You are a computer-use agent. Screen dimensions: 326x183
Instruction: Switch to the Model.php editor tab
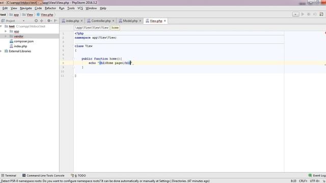pyautogui.click(x=130, y=21)
